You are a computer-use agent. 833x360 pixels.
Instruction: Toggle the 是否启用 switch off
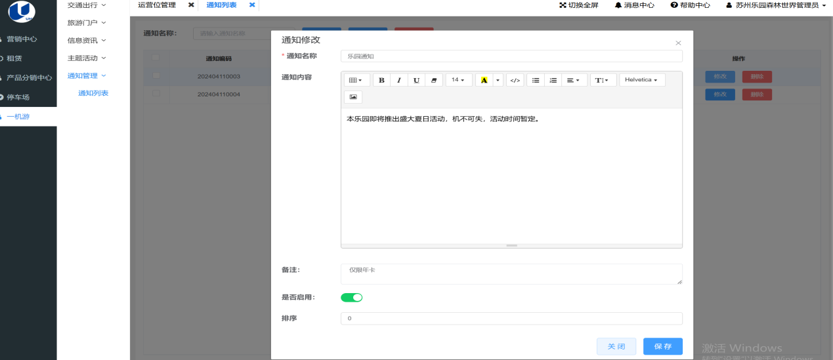coord(351,298)
